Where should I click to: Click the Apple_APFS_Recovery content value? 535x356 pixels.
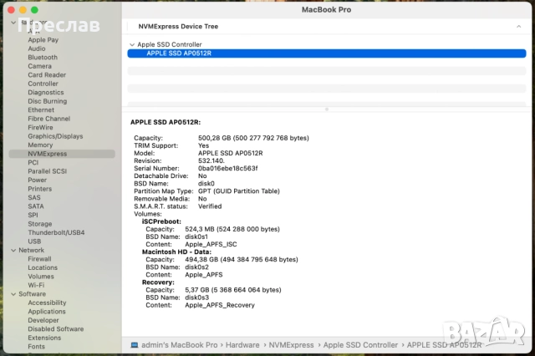click(x=220, y=305)
